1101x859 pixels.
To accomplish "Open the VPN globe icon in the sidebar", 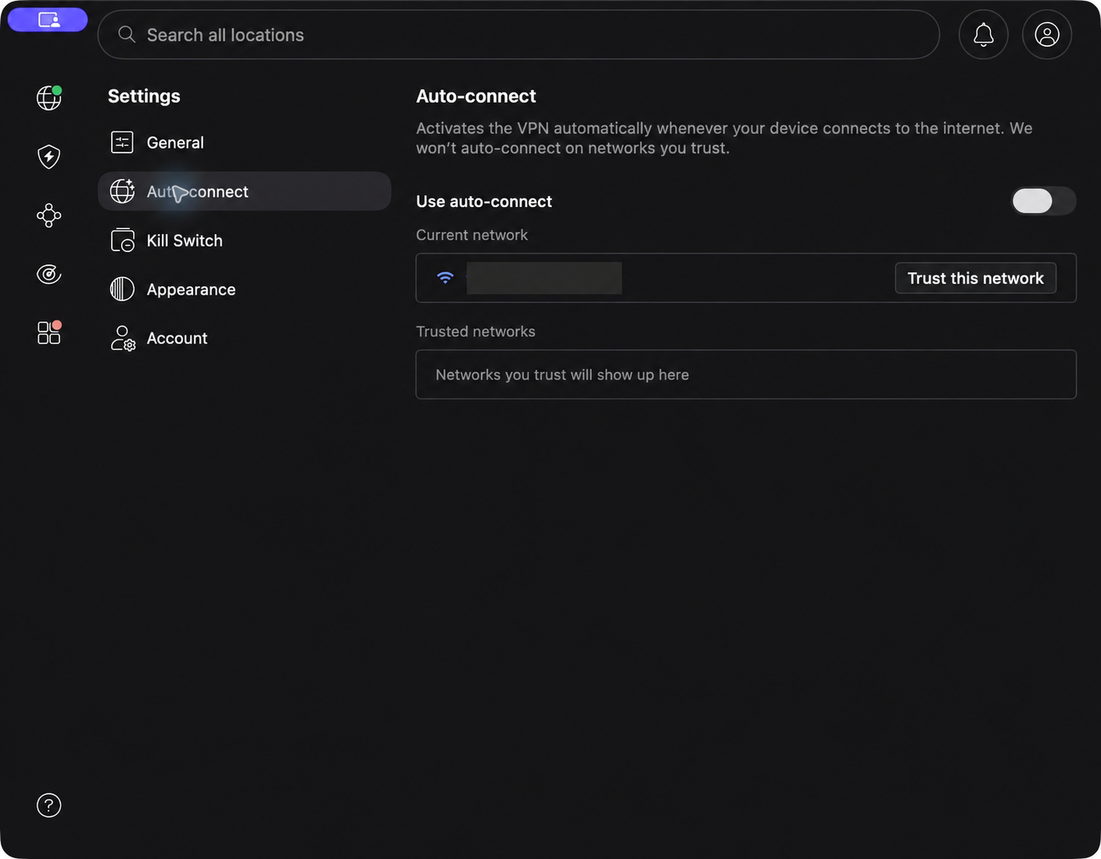I will point(49,98).
